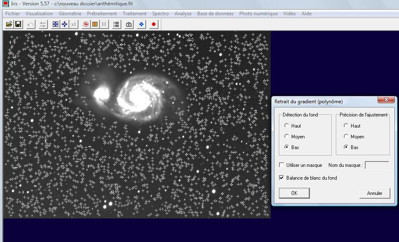Click the x1 zoom reset icon
Screen dimensions: 399x242
click(74, 24)
